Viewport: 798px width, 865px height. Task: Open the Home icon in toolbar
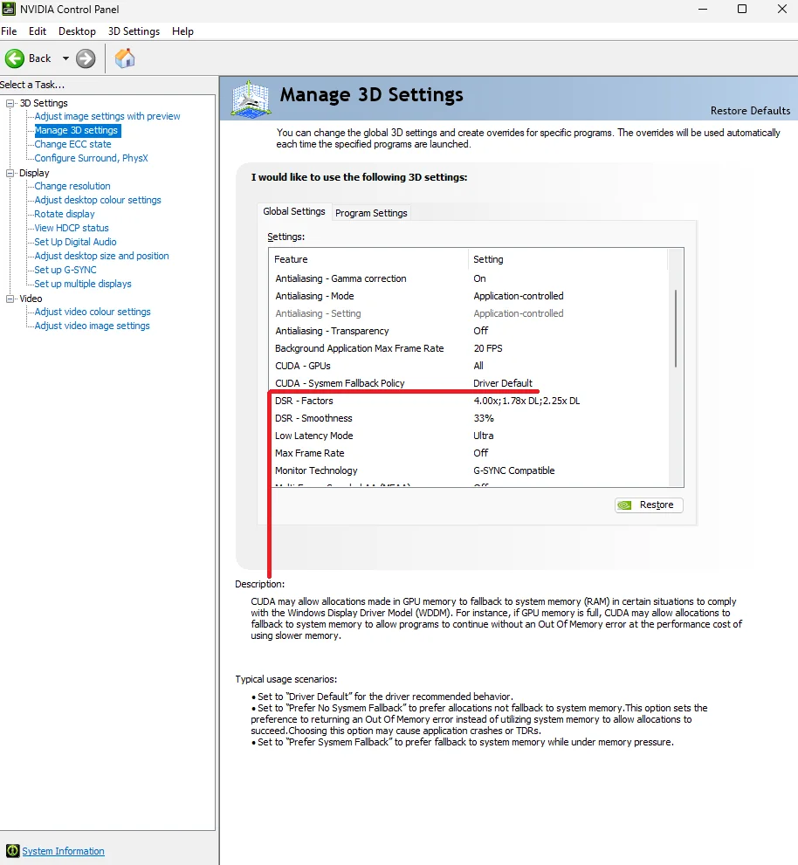(125, 58)
